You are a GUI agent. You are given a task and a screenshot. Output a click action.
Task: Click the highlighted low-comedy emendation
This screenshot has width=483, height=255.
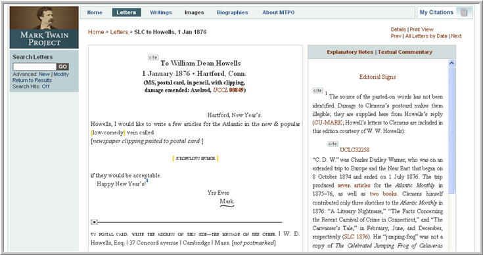click(x=108, y=132)
